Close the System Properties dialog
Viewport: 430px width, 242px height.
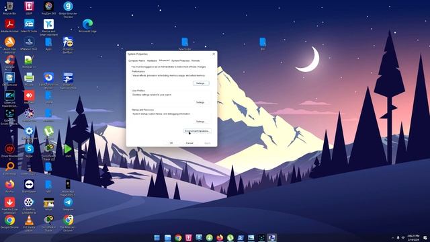(x=214, y=54)
